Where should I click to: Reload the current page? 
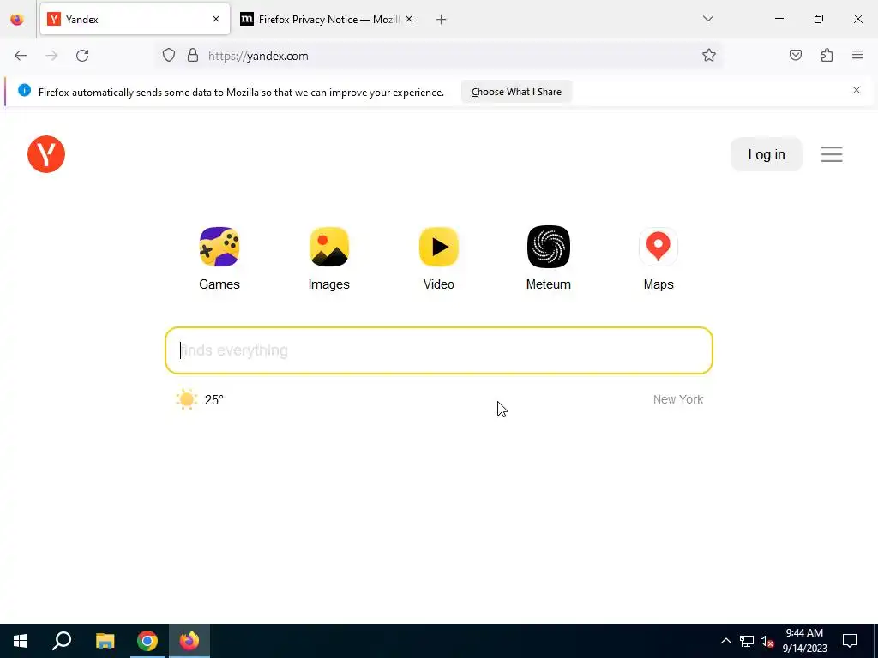pyautogui.click(x=82, y=56)
